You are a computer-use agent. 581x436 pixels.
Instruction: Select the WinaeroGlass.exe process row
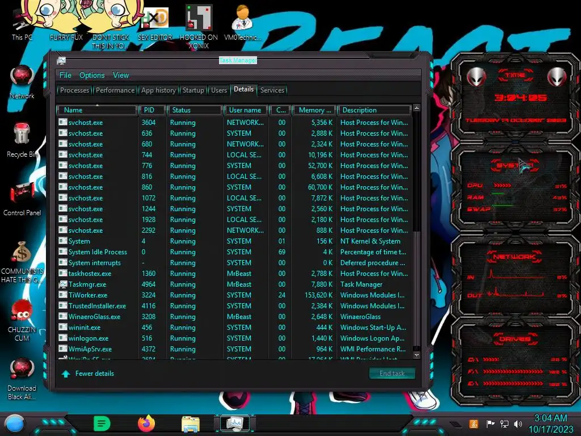click(234, 317)
